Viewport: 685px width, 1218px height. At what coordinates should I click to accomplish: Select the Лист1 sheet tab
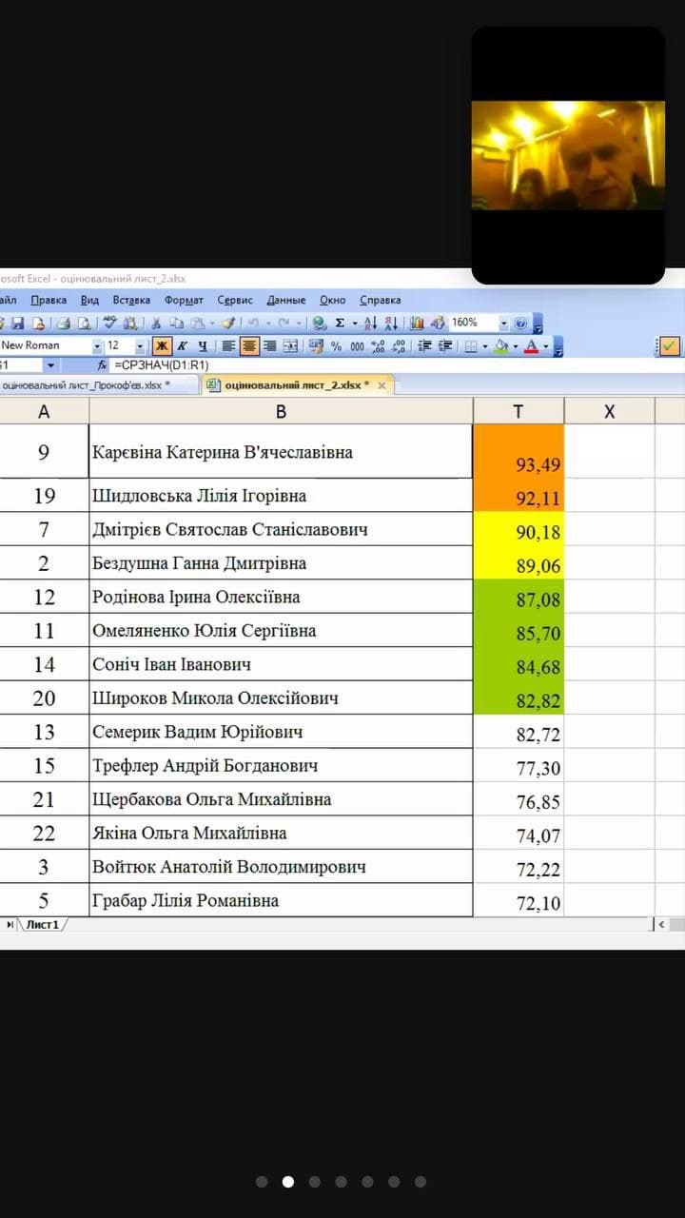pyautogui.click(x=42, y=925)
